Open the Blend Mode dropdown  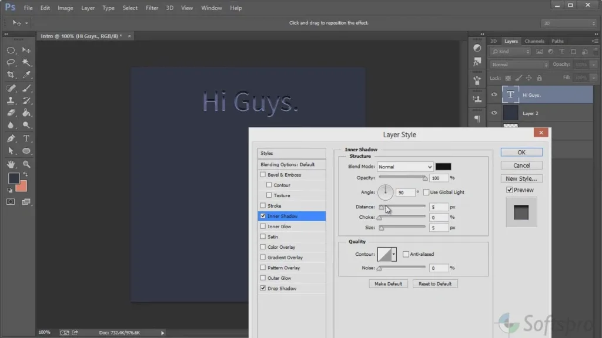405,167
